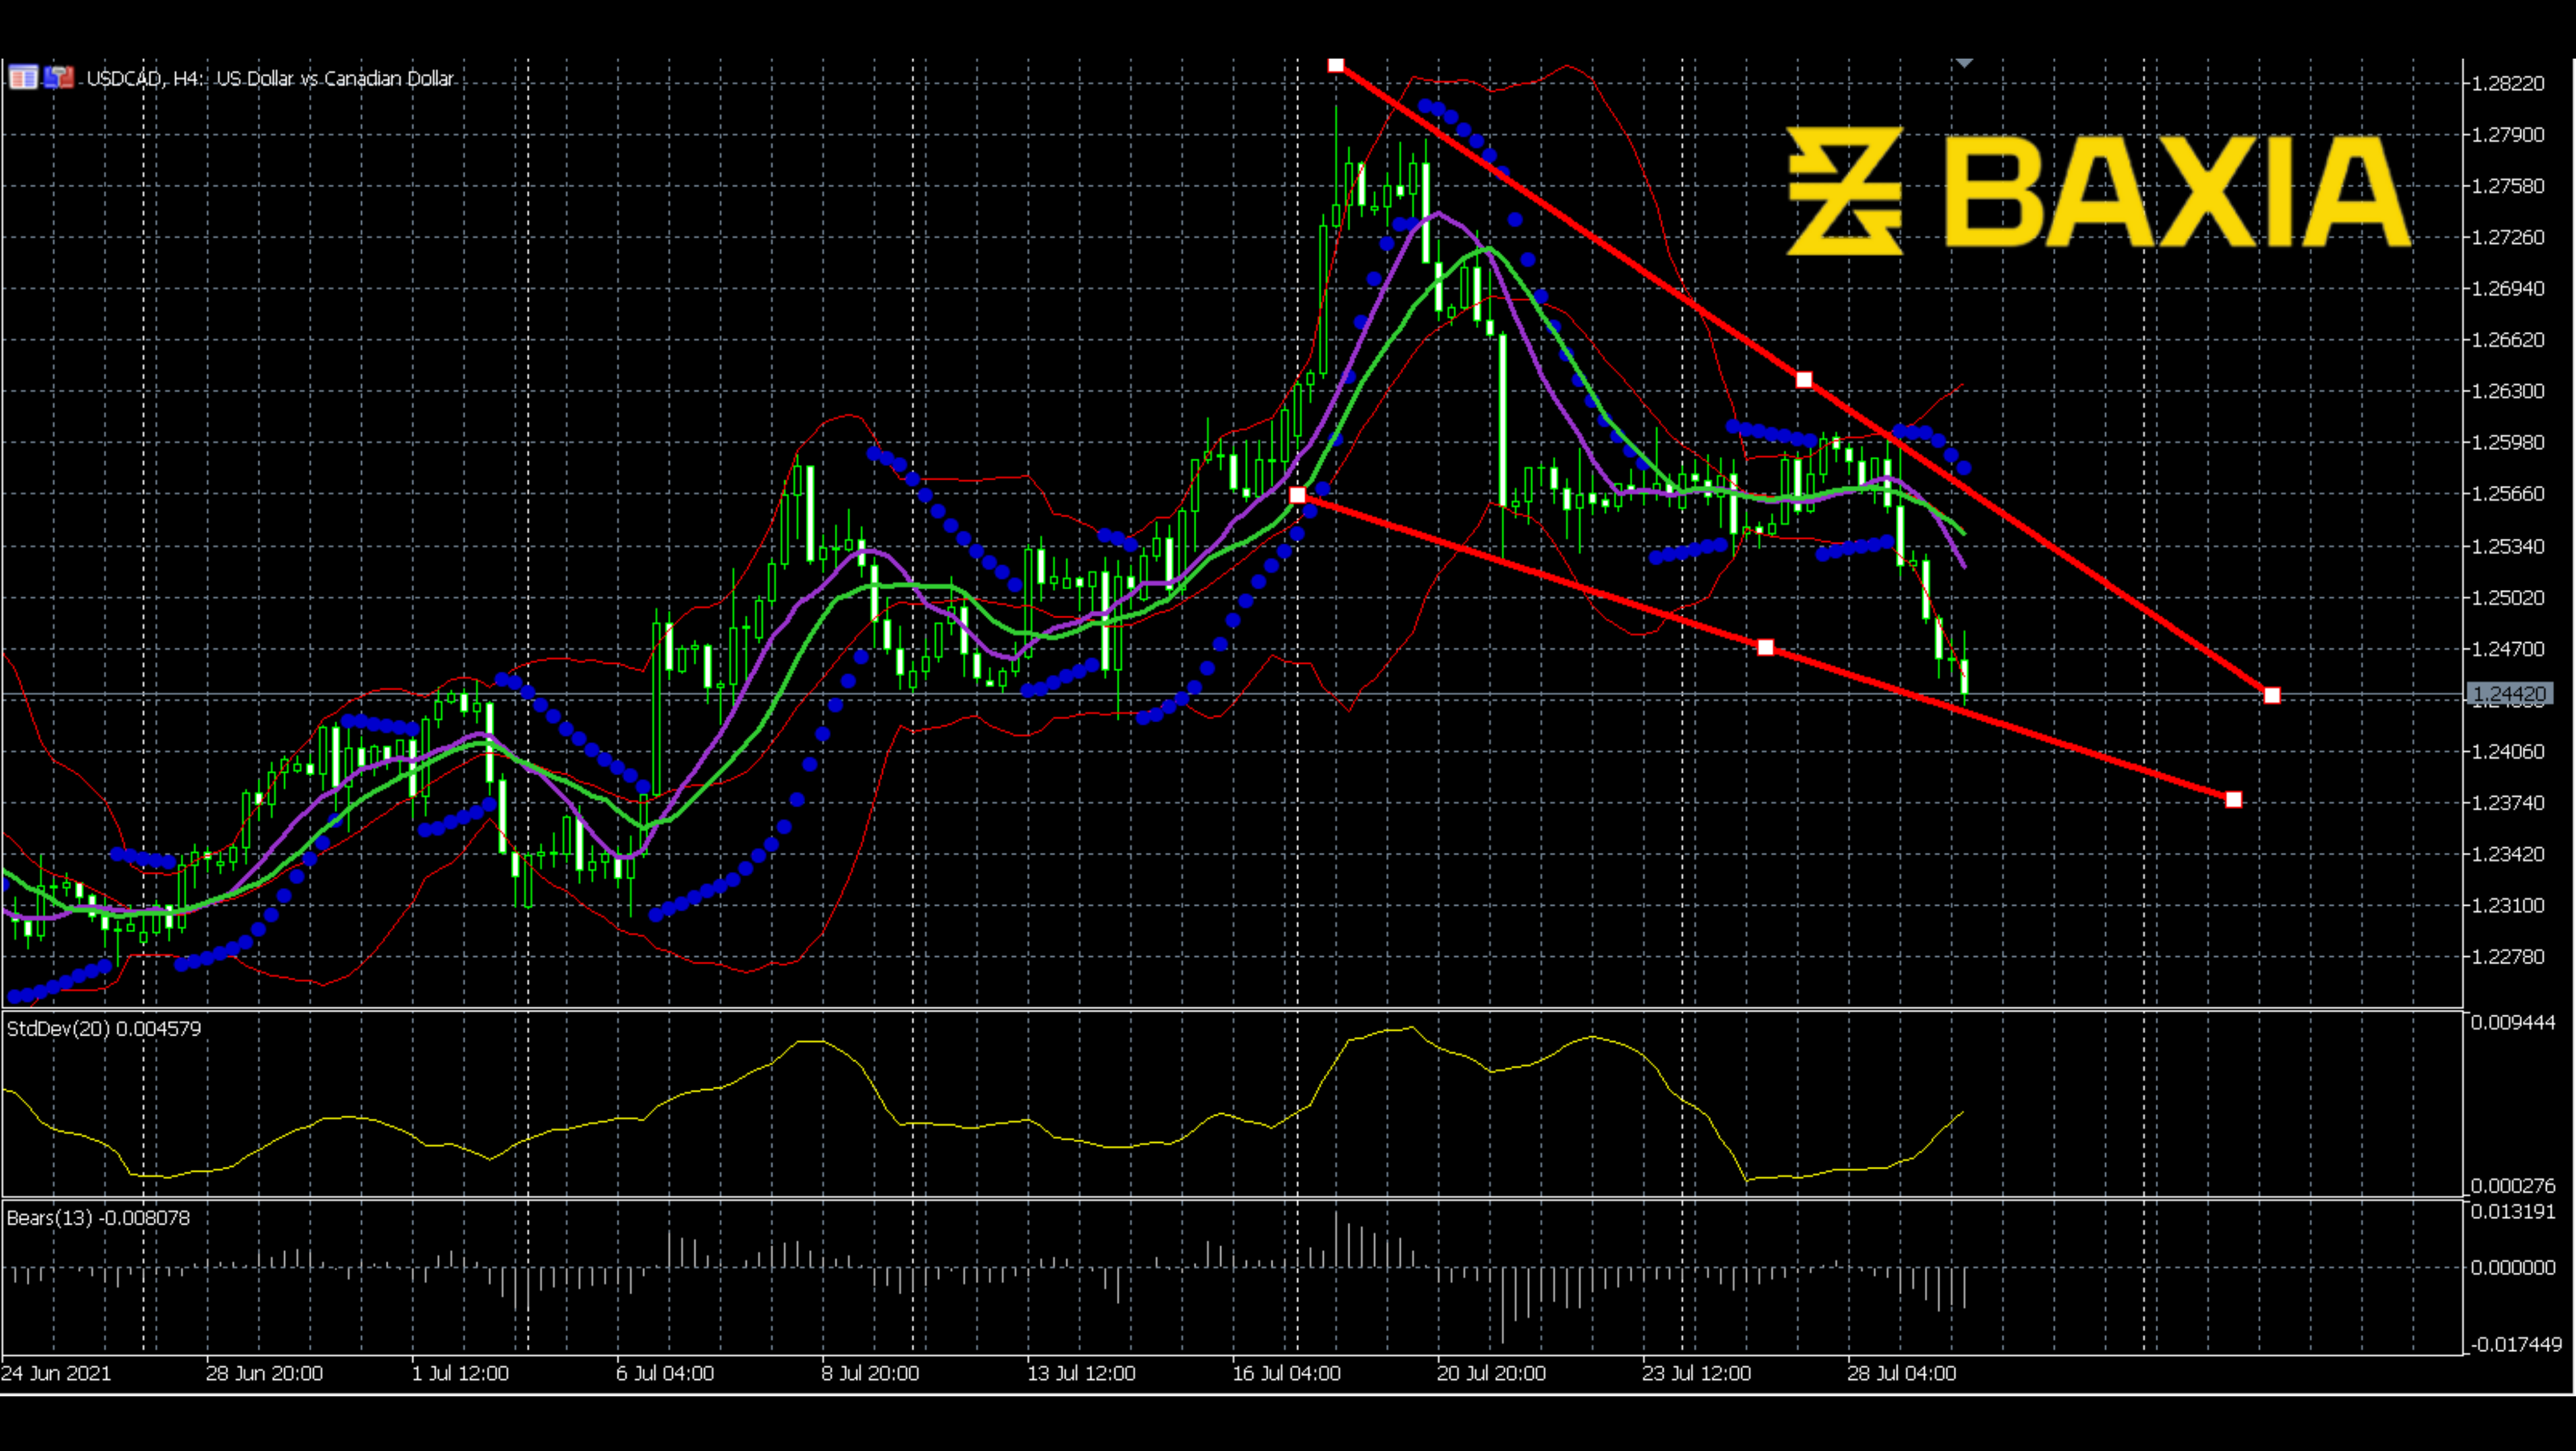Select the upper trendline's middle anchor point
This screenshot has height=1451, width=2576.
pyautogui.click(x=1804, y=380)
